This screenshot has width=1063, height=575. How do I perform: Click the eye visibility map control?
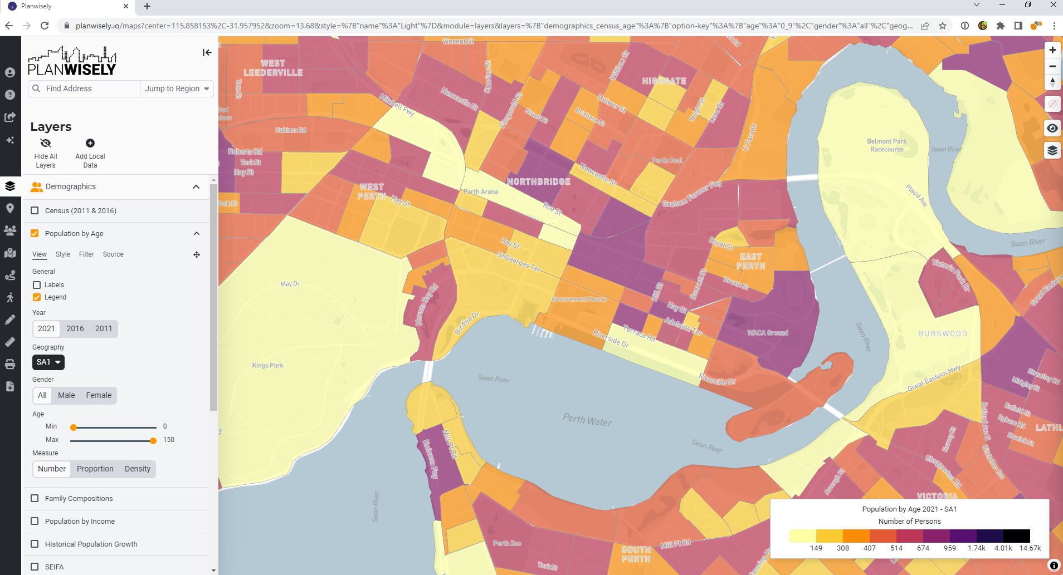tap(1052, 128)
